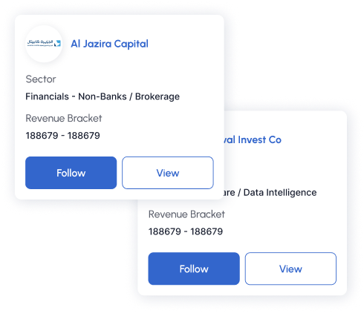The height and width of the screenshot is (313, 364).
Task: Click the word Brokerage in the sector value
Action: (157, 96)
